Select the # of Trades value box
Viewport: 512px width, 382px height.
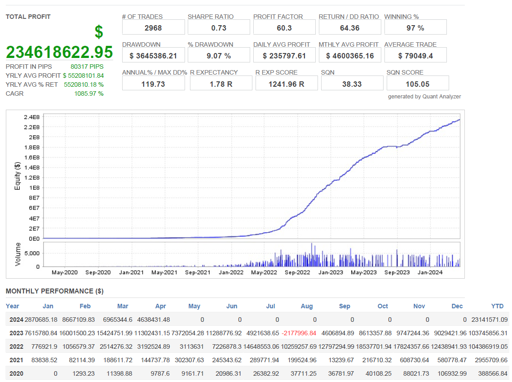coord(153,28)
